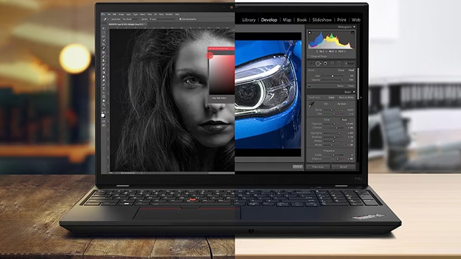Collapse the Histogram panel triangle
Viewport: 461px width, 259px height.
[x=354, y=27]
